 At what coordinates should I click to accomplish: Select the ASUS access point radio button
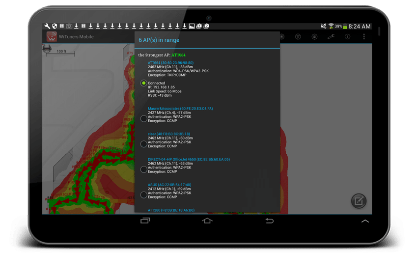(143, 194)
